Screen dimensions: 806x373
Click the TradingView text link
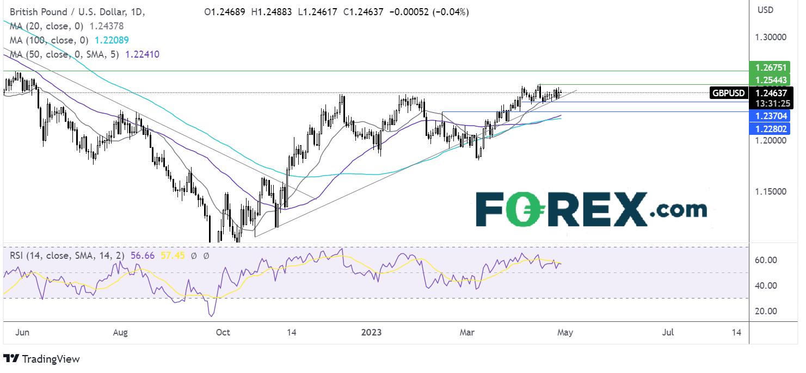(50, 359)
